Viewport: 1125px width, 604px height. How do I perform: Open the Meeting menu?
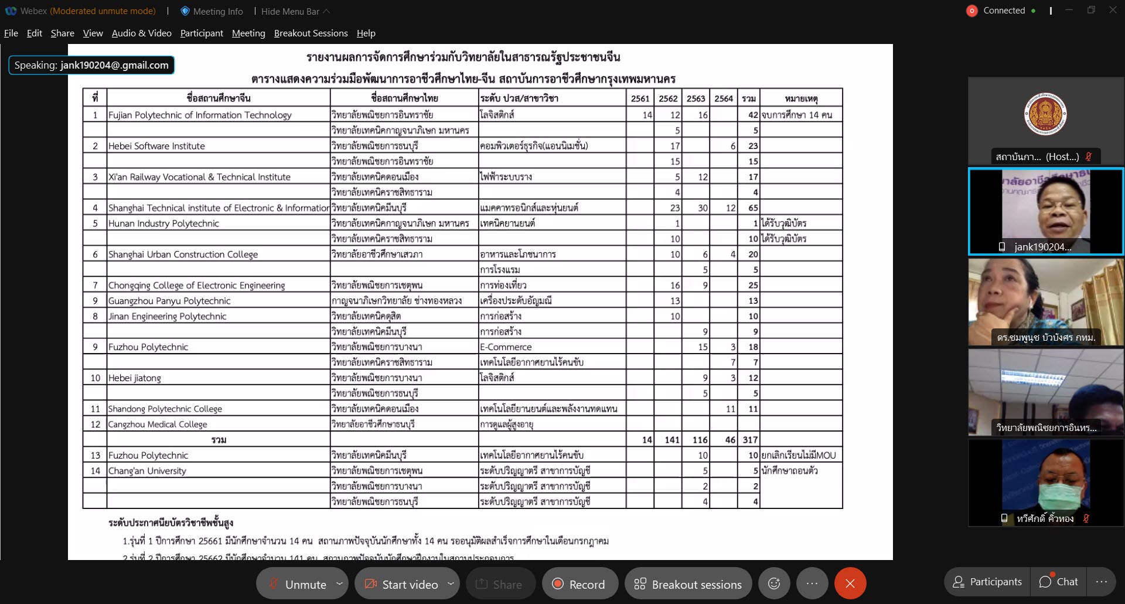(x=248, y=33)
